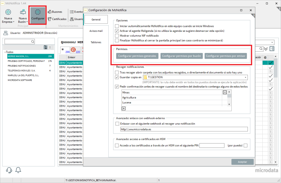The width and height of the screenshot is (281, 183).
Task: Expand the T:\GESTION folder dropdown
Action: (x=246, y=77)
